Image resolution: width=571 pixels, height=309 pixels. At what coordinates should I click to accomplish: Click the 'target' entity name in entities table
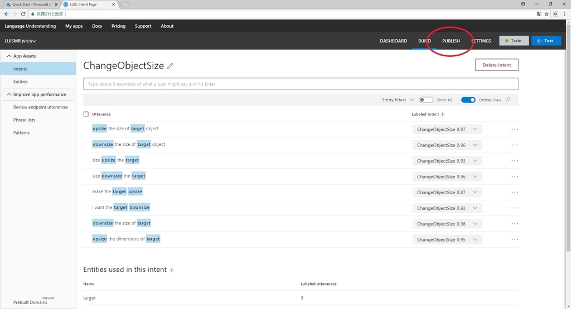tap(89, 298)
